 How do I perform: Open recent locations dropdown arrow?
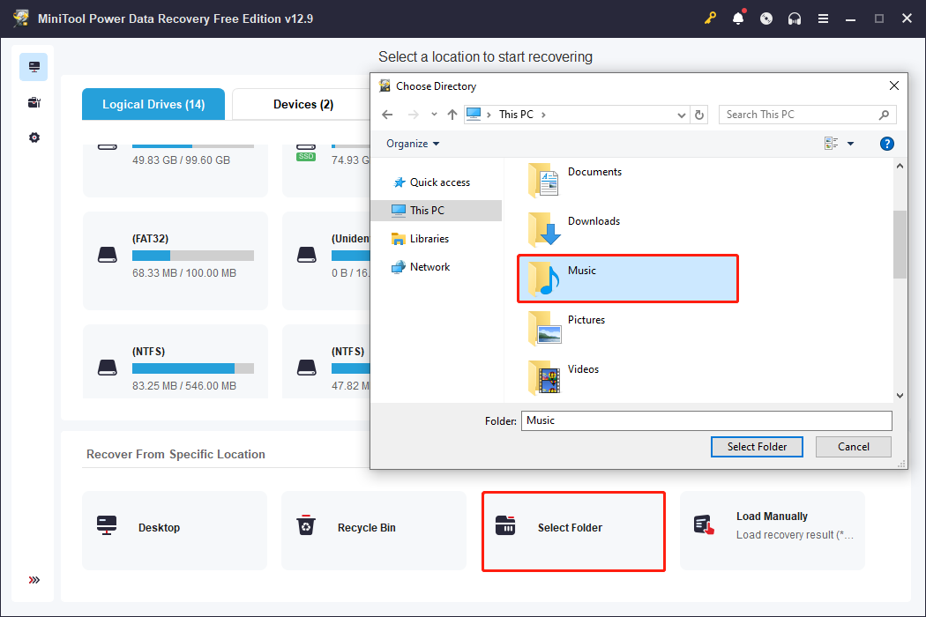coord(434,115)
